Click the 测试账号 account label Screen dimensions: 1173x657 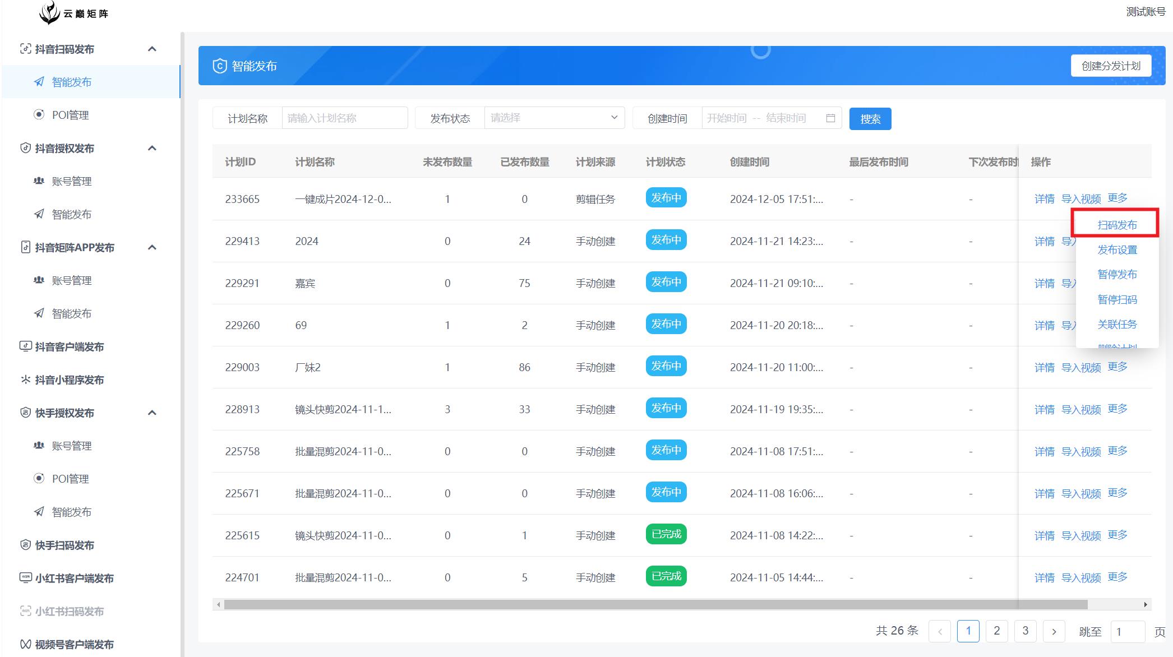(1146, 12)
